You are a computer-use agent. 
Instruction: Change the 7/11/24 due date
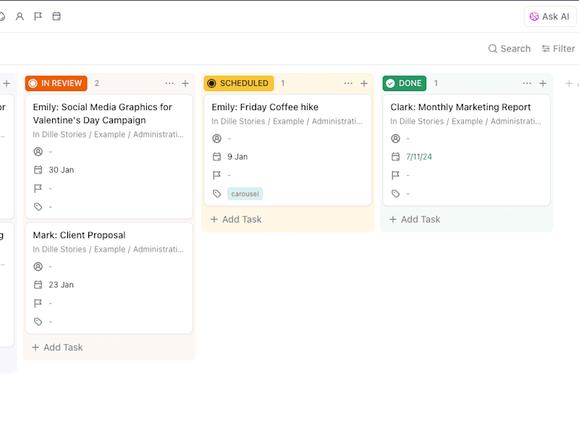(x=419, y=156)
